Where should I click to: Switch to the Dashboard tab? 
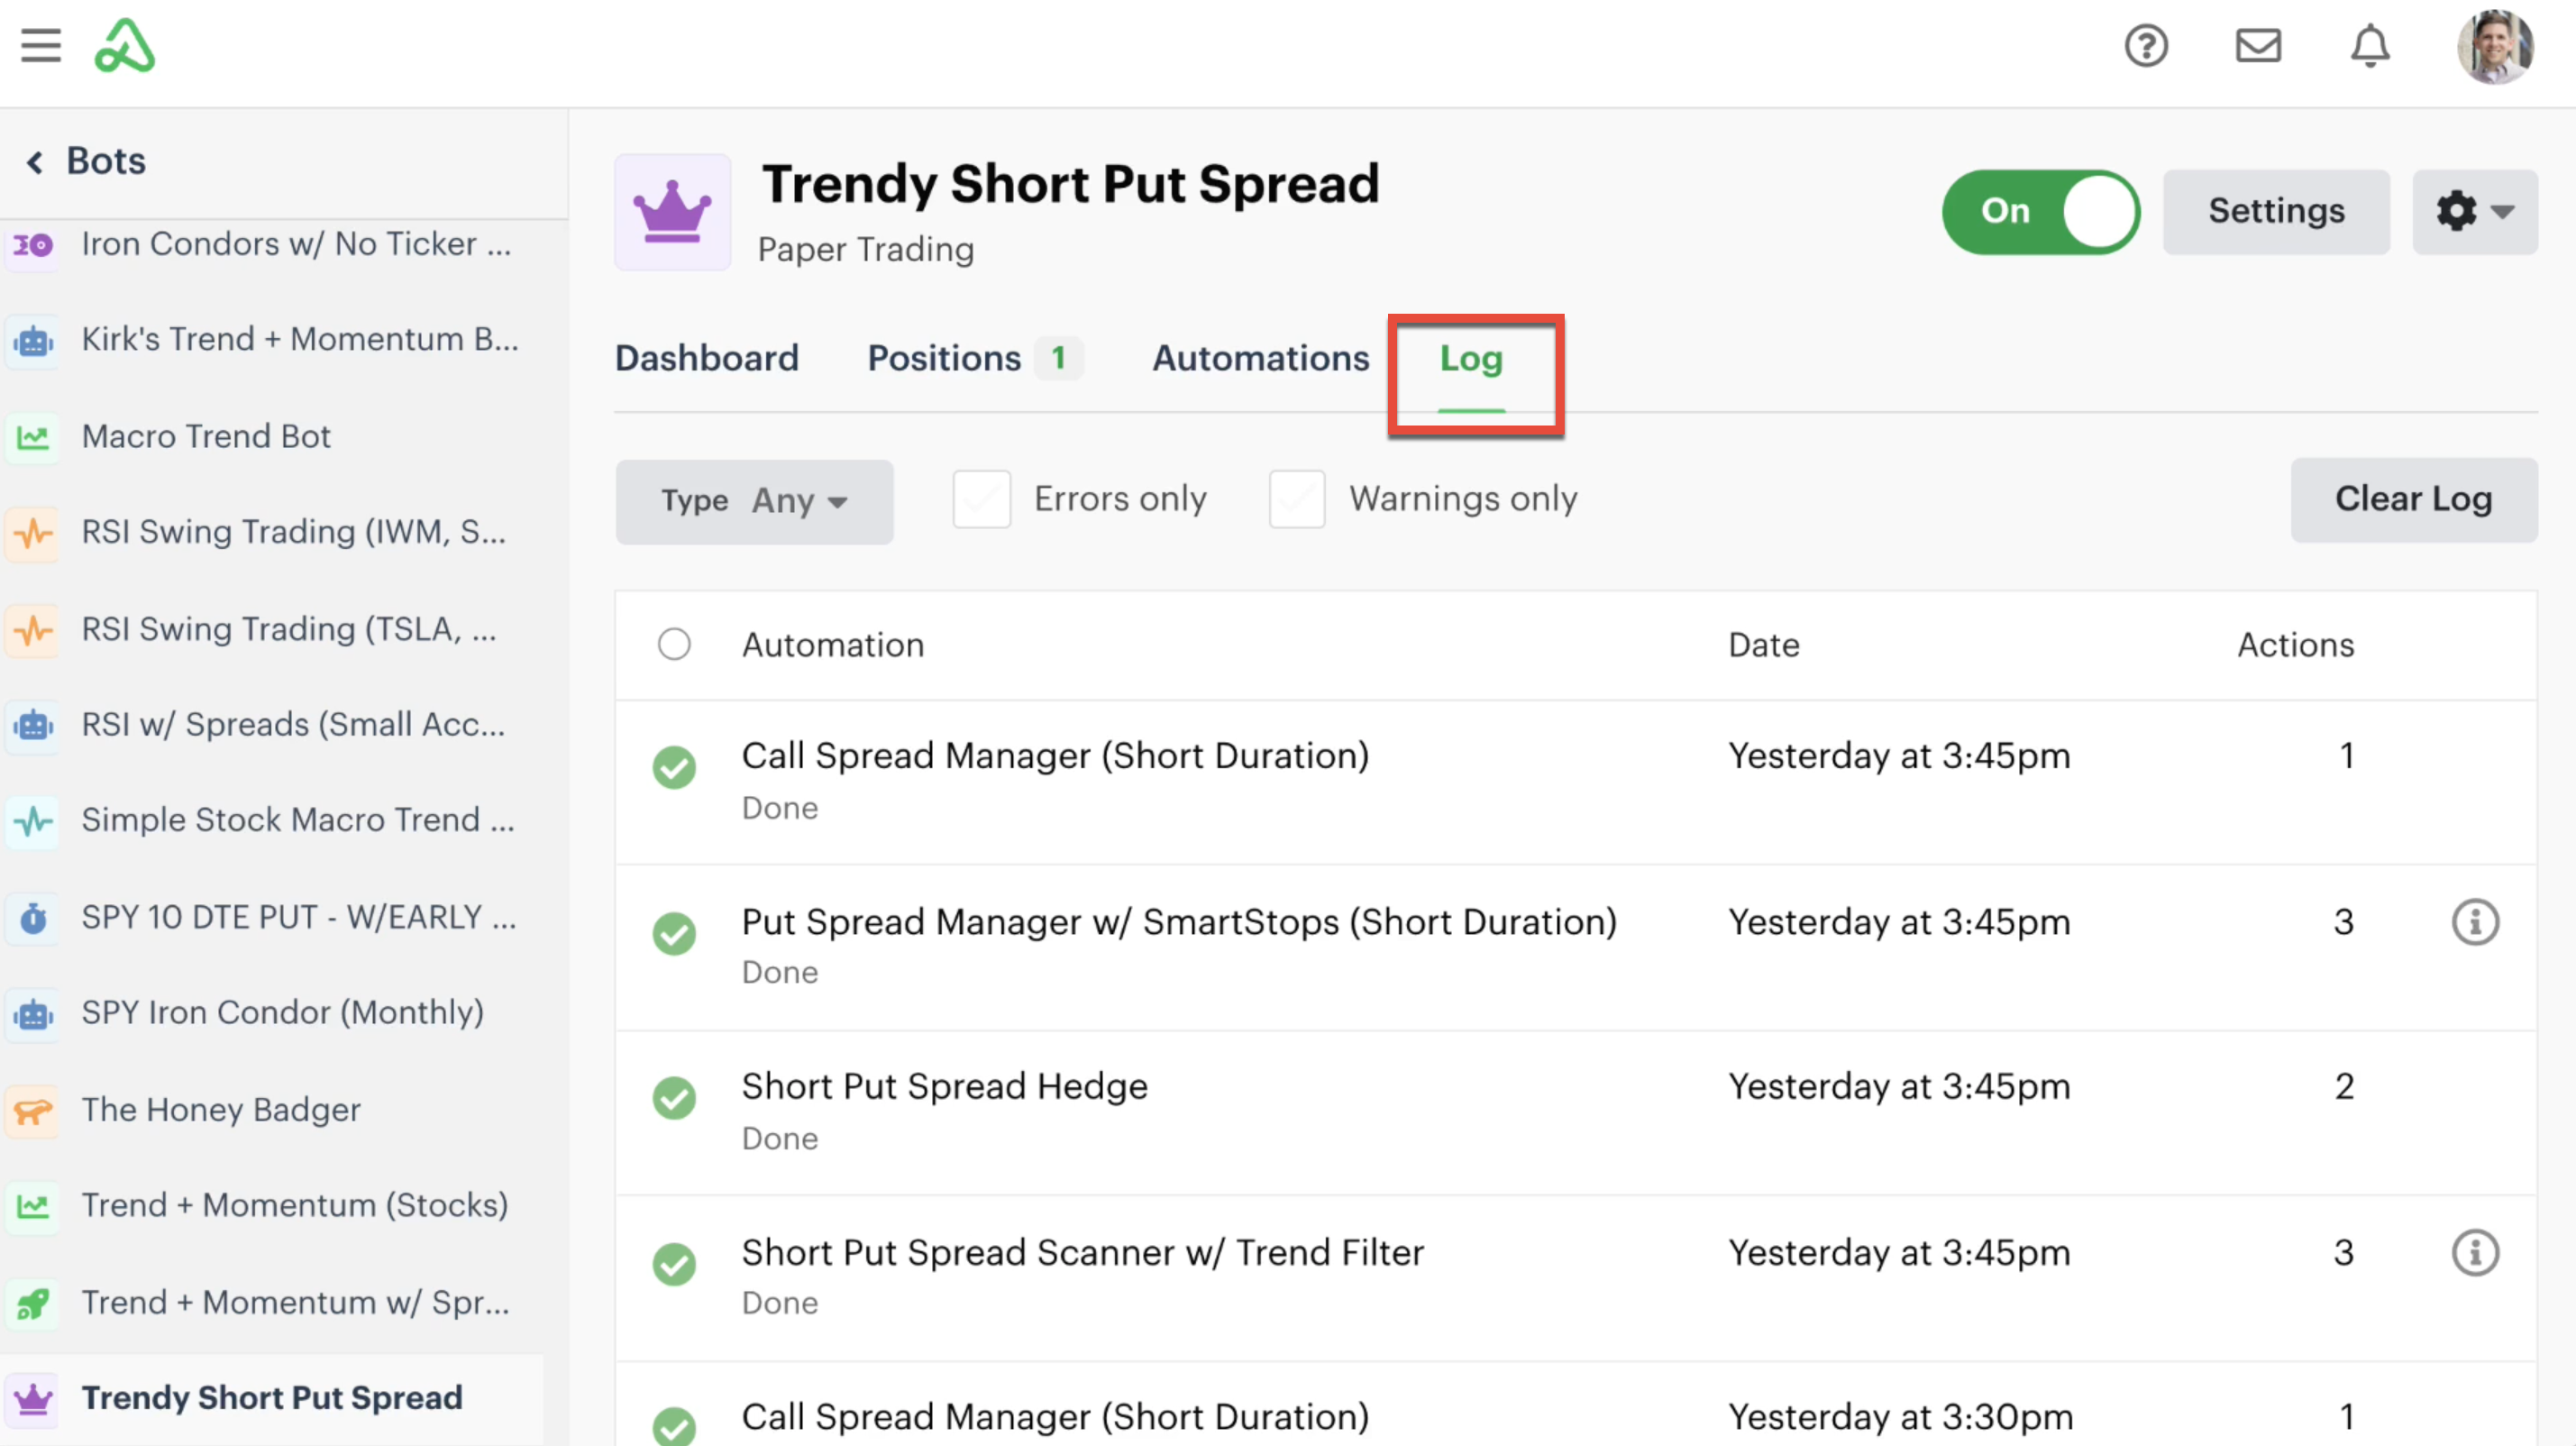707,358
